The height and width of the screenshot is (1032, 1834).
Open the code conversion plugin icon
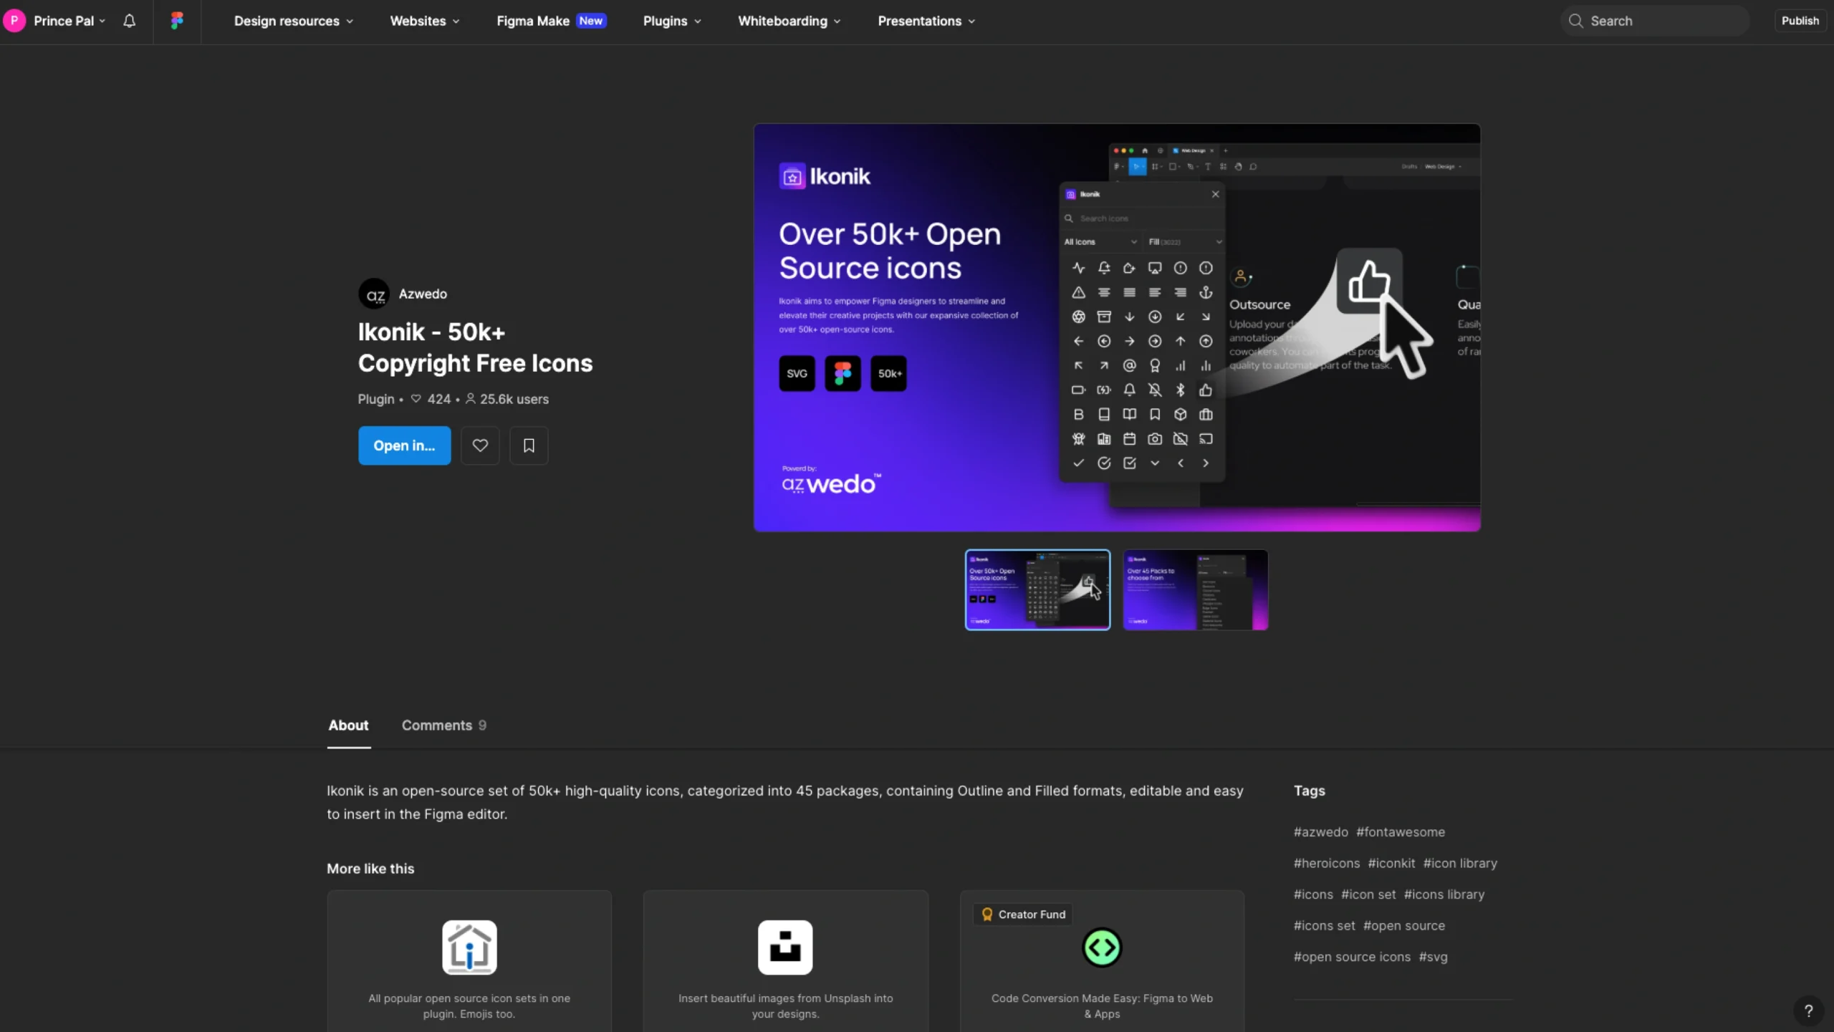pyautogui.click(x=1101, y=947)
